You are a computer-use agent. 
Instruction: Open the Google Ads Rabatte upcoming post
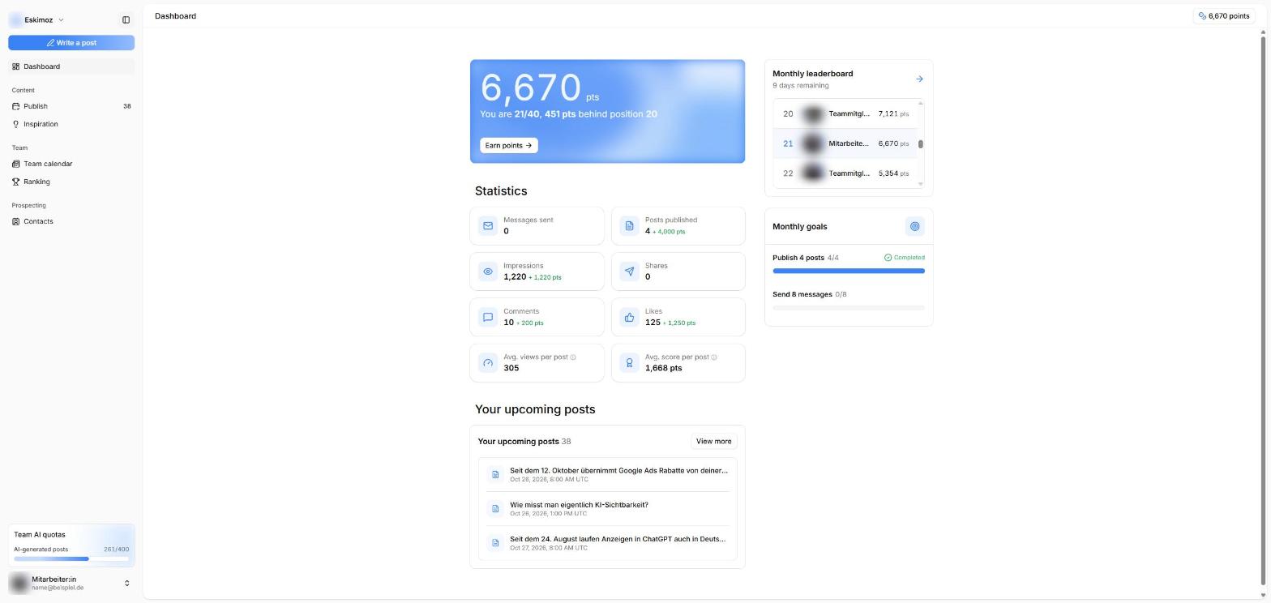click(x=607, y=474)
